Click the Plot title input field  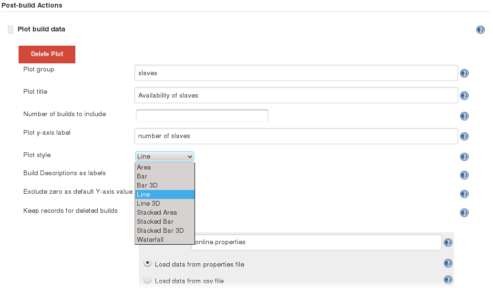[296, 95]
